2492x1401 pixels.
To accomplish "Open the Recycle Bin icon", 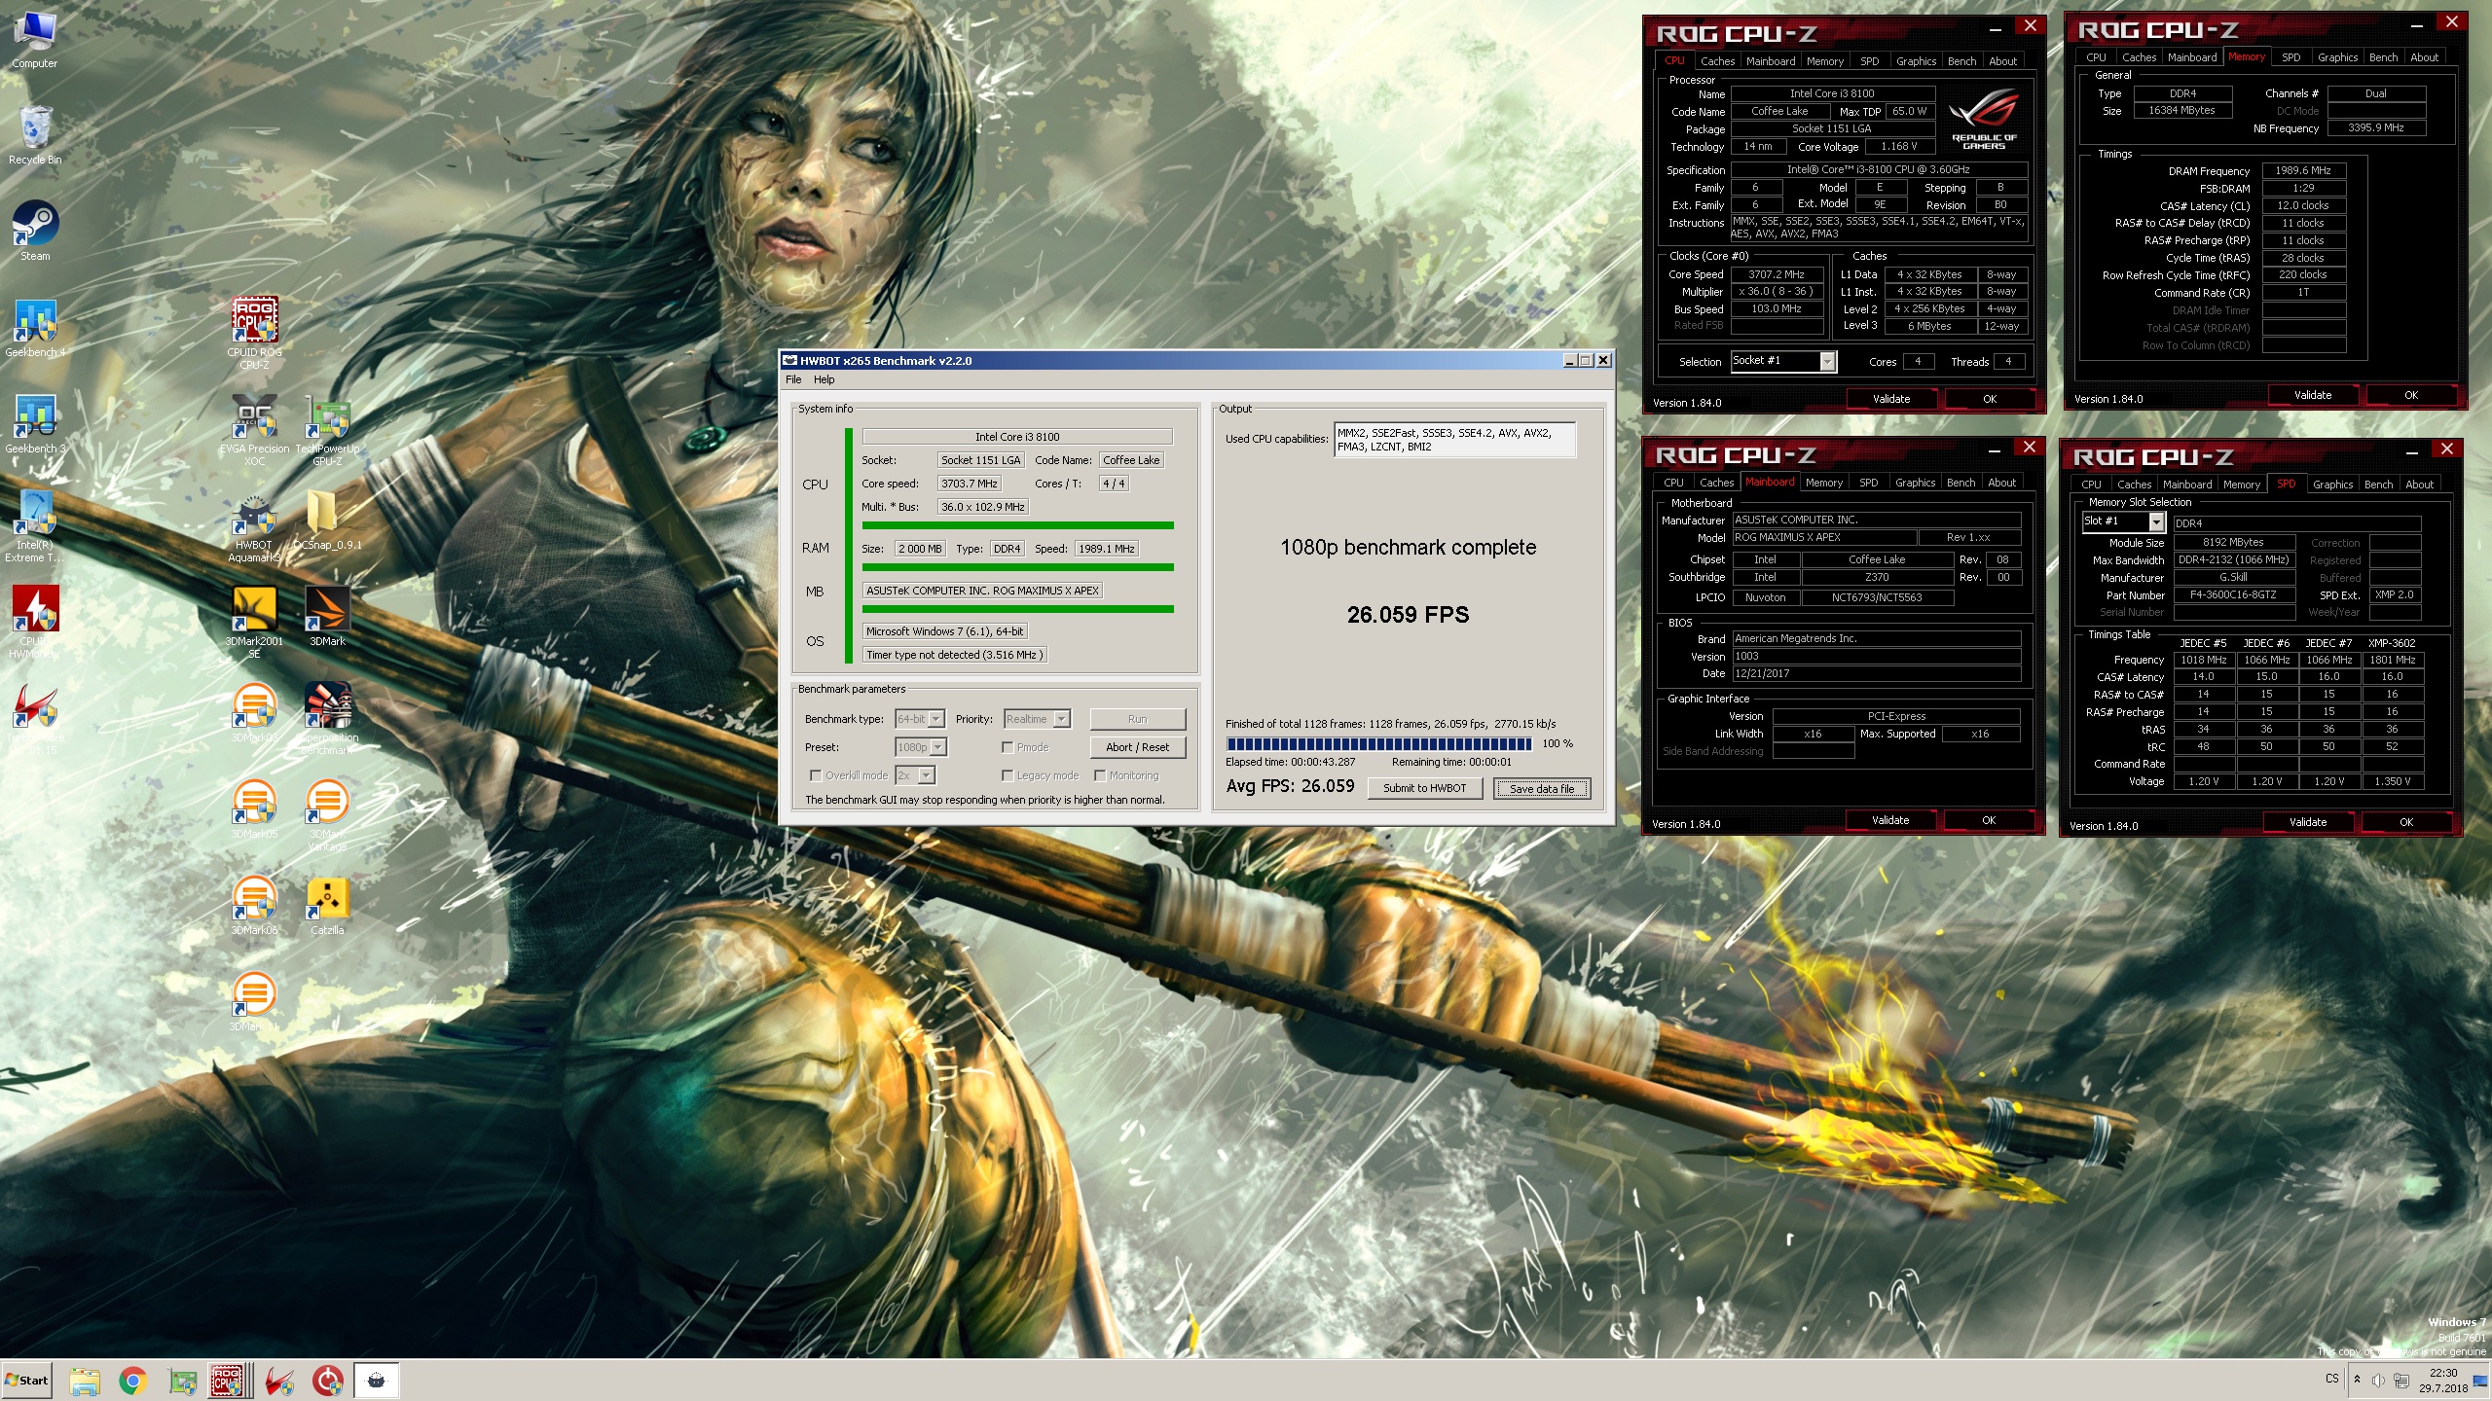I will click(34, 136).
